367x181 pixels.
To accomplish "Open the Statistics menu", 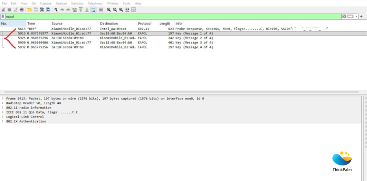I will (x=77, y=4).
